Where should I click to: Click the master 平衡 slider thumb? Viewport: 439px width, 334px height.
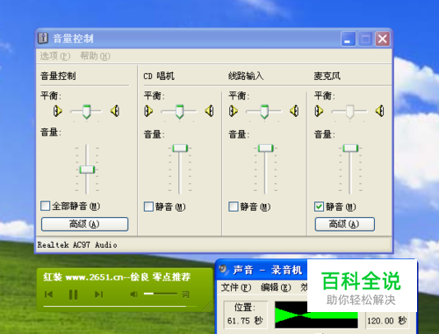pyautogui.click(x=86, y=112)
